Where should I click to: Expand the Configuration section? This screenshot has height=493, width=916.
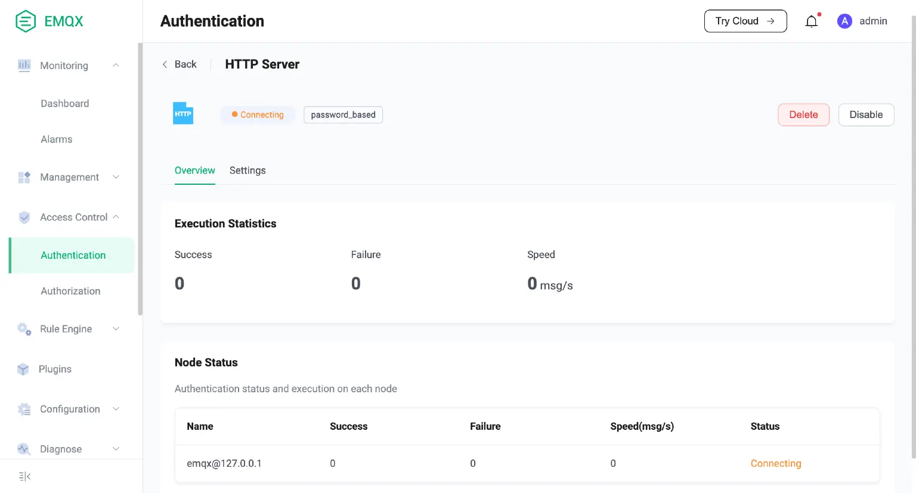pos(116,409)
